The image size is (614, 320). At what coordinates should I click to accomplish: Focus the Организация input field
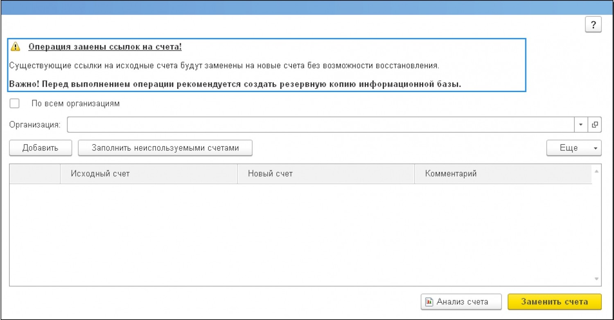point(321,124)
